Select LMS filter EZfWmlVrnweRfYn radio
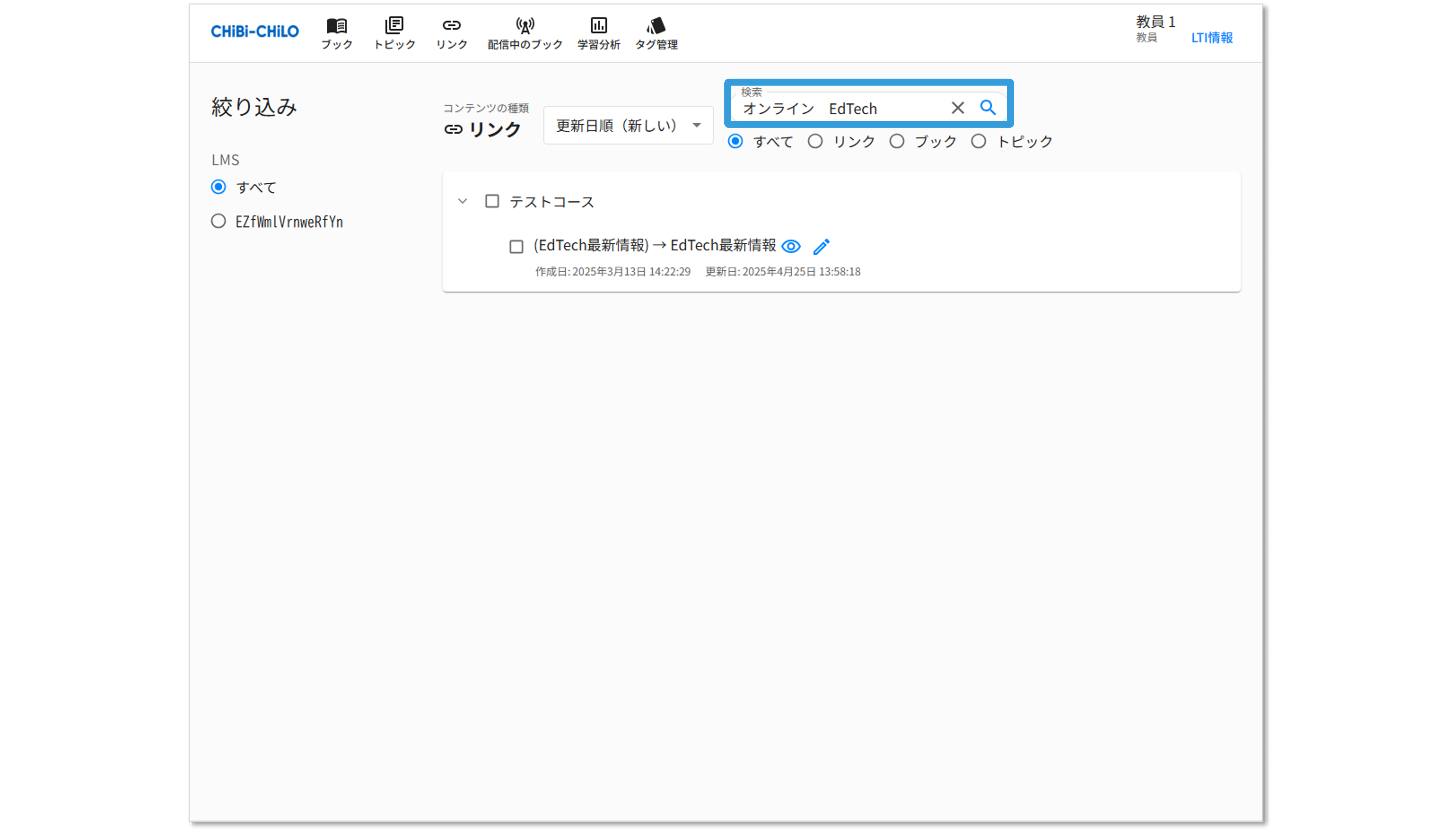1452x831 pixels. tap(218, 222)
